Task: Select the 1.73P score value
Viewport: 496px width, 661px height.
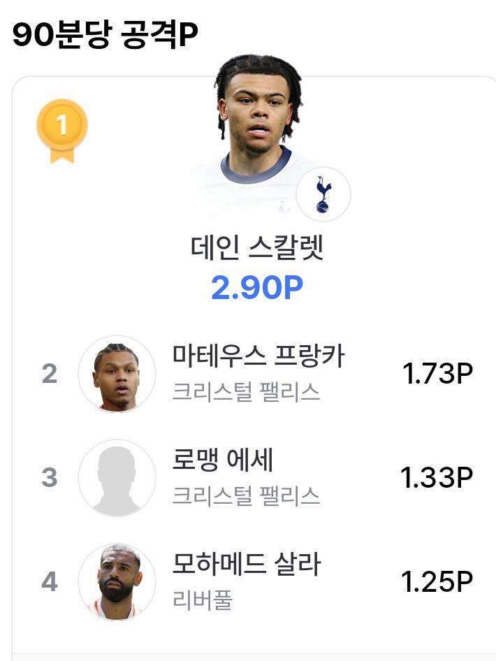Action: [437, 374]
